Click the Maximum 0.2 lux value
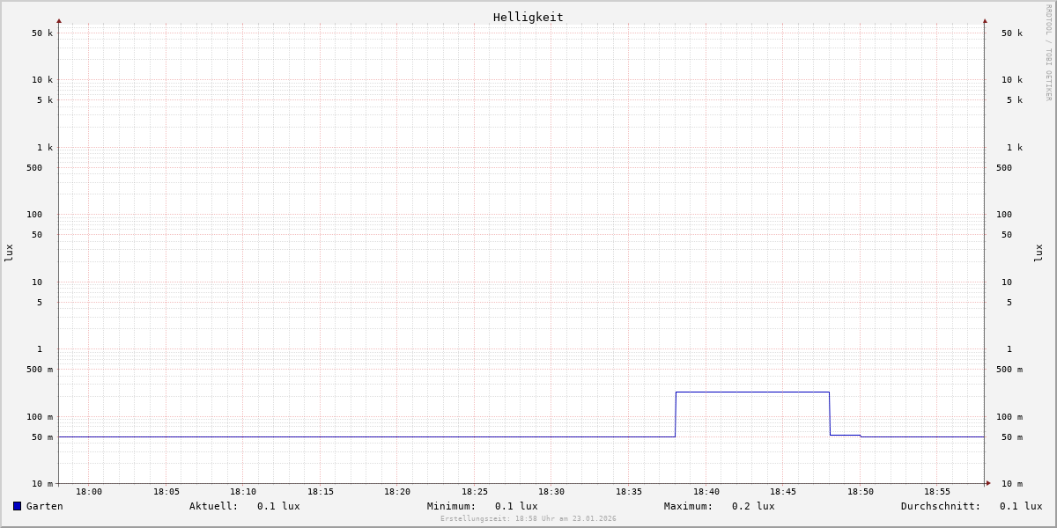This screenshot has width=1057, height=528. (753, 506)
